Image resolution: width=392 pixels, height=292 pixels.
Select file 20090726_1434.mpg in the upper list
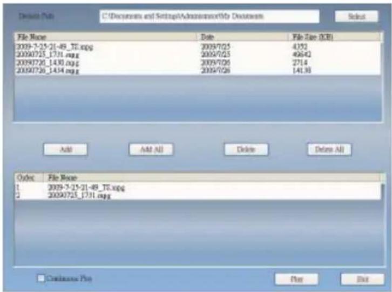198,71
